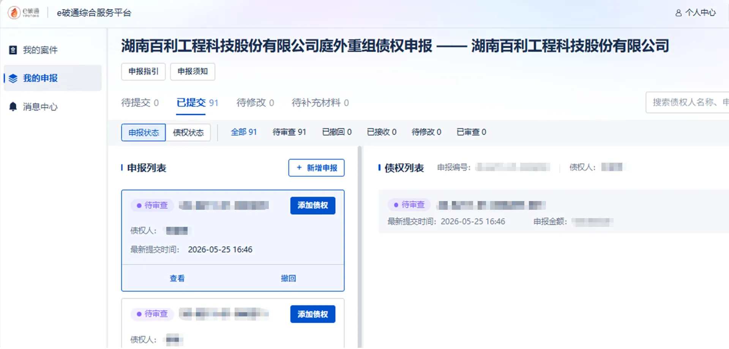Click the e破通 logo icon
This screenshot has width=729, height=349.
[x=14, y=13]
